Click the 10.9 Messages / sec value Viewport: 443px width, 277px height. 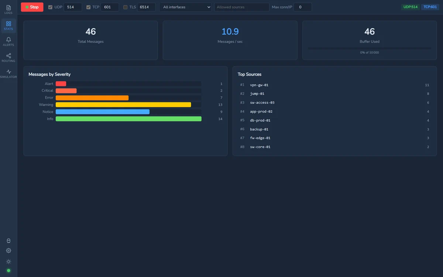(230, 32)
